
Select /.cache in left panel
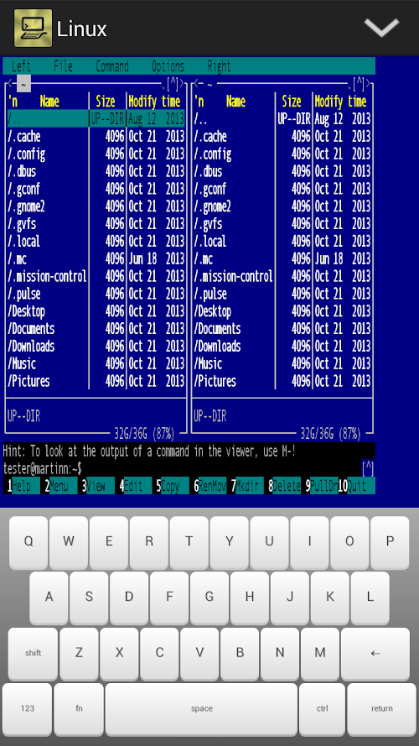click(23, 137)
